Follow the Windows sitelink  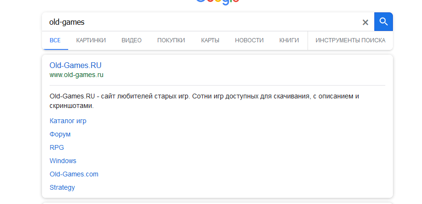click(x=63, y=161)
